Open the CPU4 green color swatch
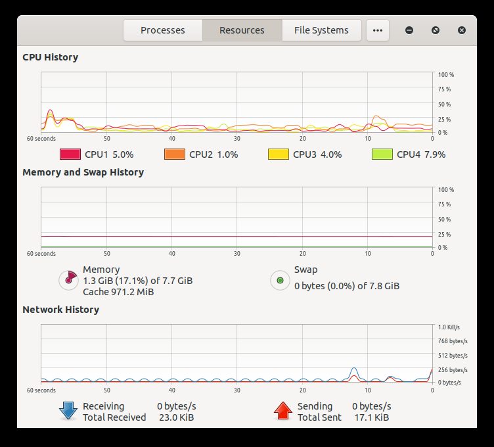The width and height of the screenshot is (494, 447). click(x=382, y=154)
